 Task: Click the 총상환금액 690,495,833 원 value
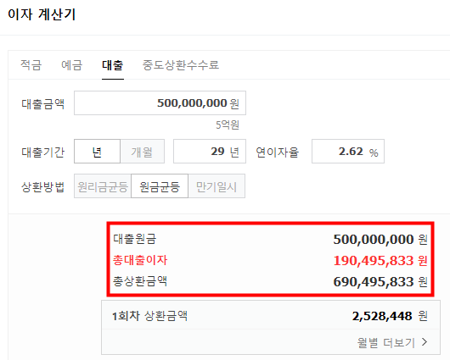pyautogui.click(x=380, y=282)
